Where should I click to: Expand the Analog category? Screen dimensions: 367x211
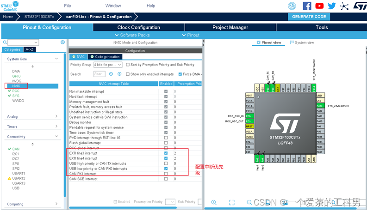coord(56,116)
